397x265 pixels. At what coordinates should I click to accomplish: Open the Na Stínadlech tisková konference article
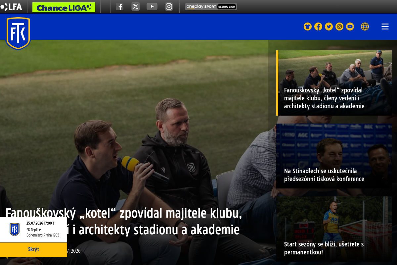[x=334, y=156]
